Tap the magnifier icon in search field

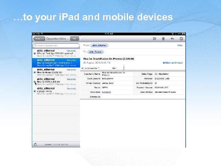[x=35, y=45]
